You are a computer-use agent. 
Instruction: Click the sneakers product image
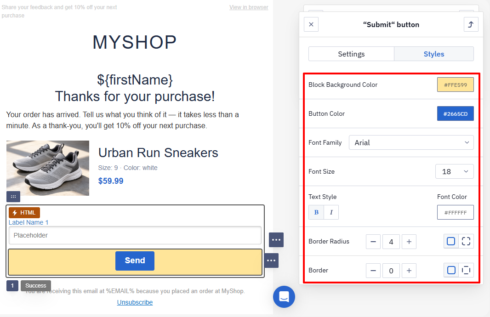coord(48,168)
